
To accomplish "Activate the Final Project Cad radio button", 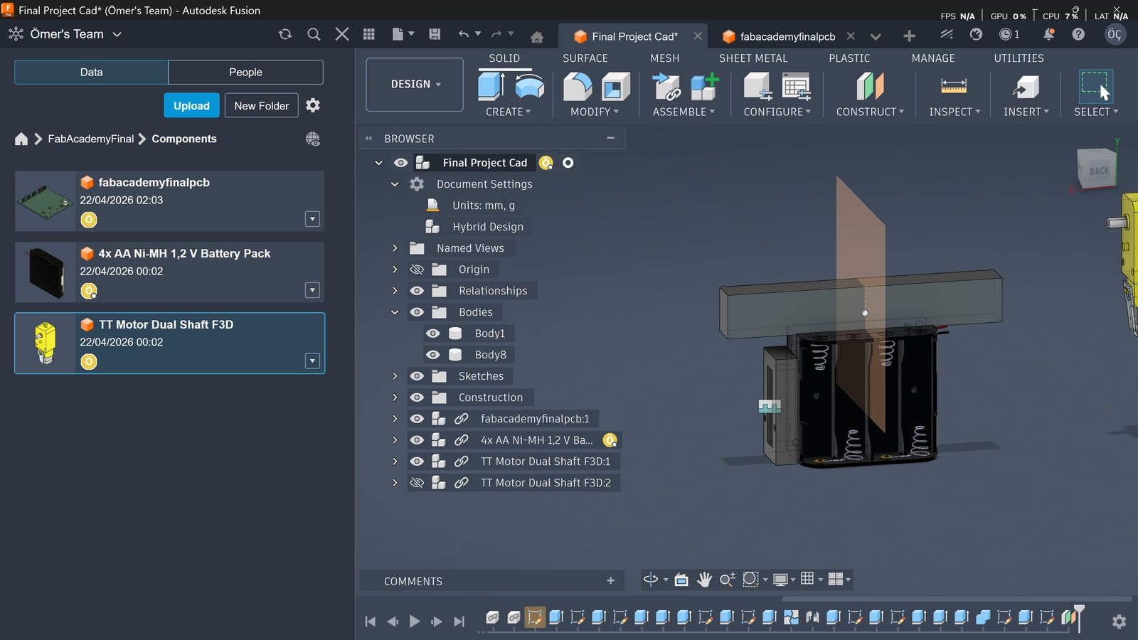I will tap(568, 163).
